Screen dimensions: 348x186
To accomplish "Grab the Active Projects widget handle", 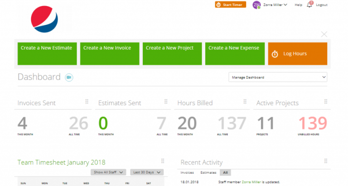I will point(326,101).
